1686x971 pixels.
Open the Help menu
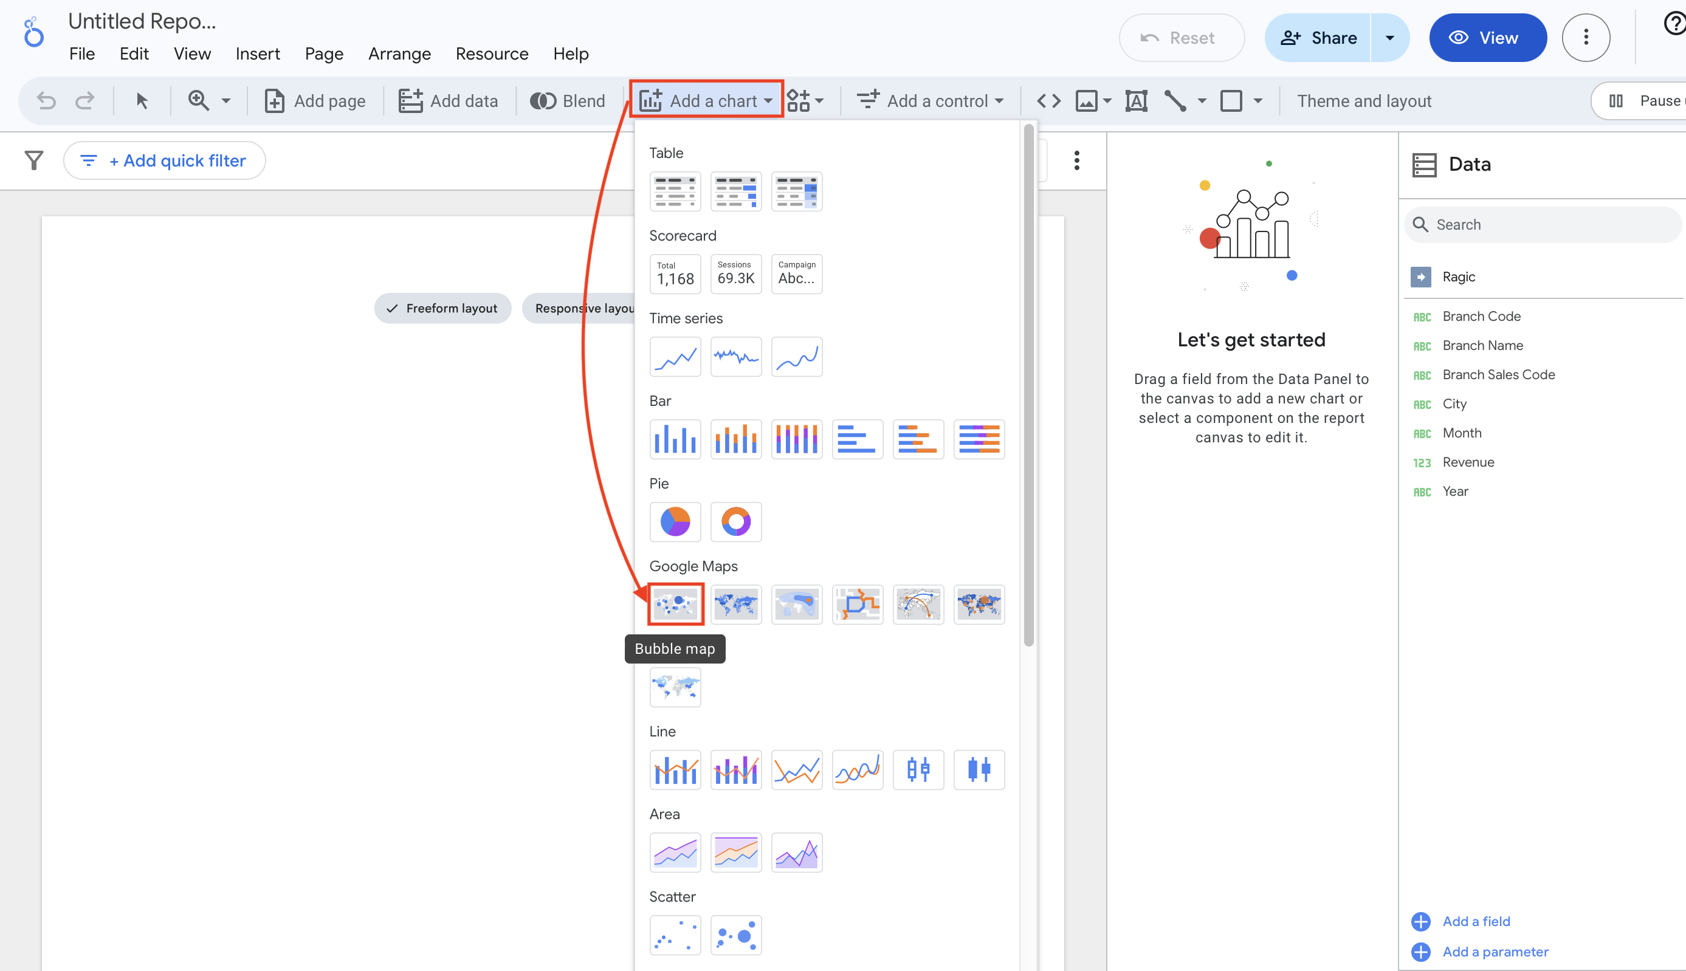[x=571, y=53]
